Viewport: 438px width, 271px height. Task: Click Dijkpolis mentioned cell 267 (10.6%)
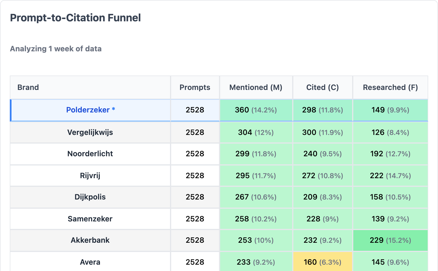[256, 197]
